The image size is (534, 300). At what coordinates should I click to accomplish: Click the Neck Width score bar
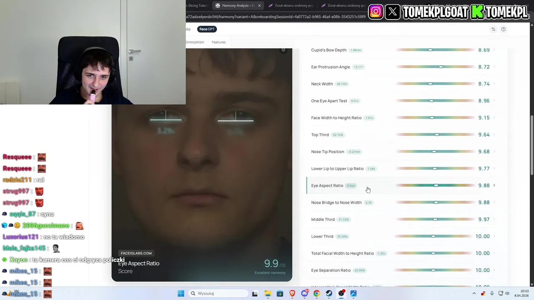click(x=435, y=84)
